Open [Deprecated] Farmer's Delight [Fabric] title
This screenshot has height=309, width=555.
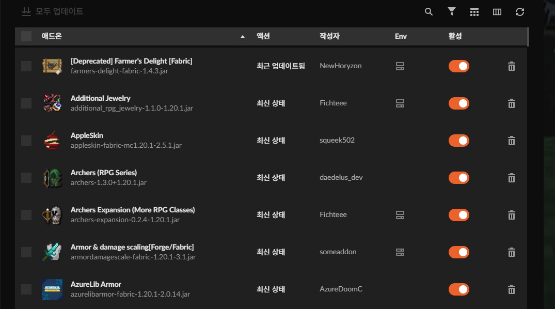(131, 61)
